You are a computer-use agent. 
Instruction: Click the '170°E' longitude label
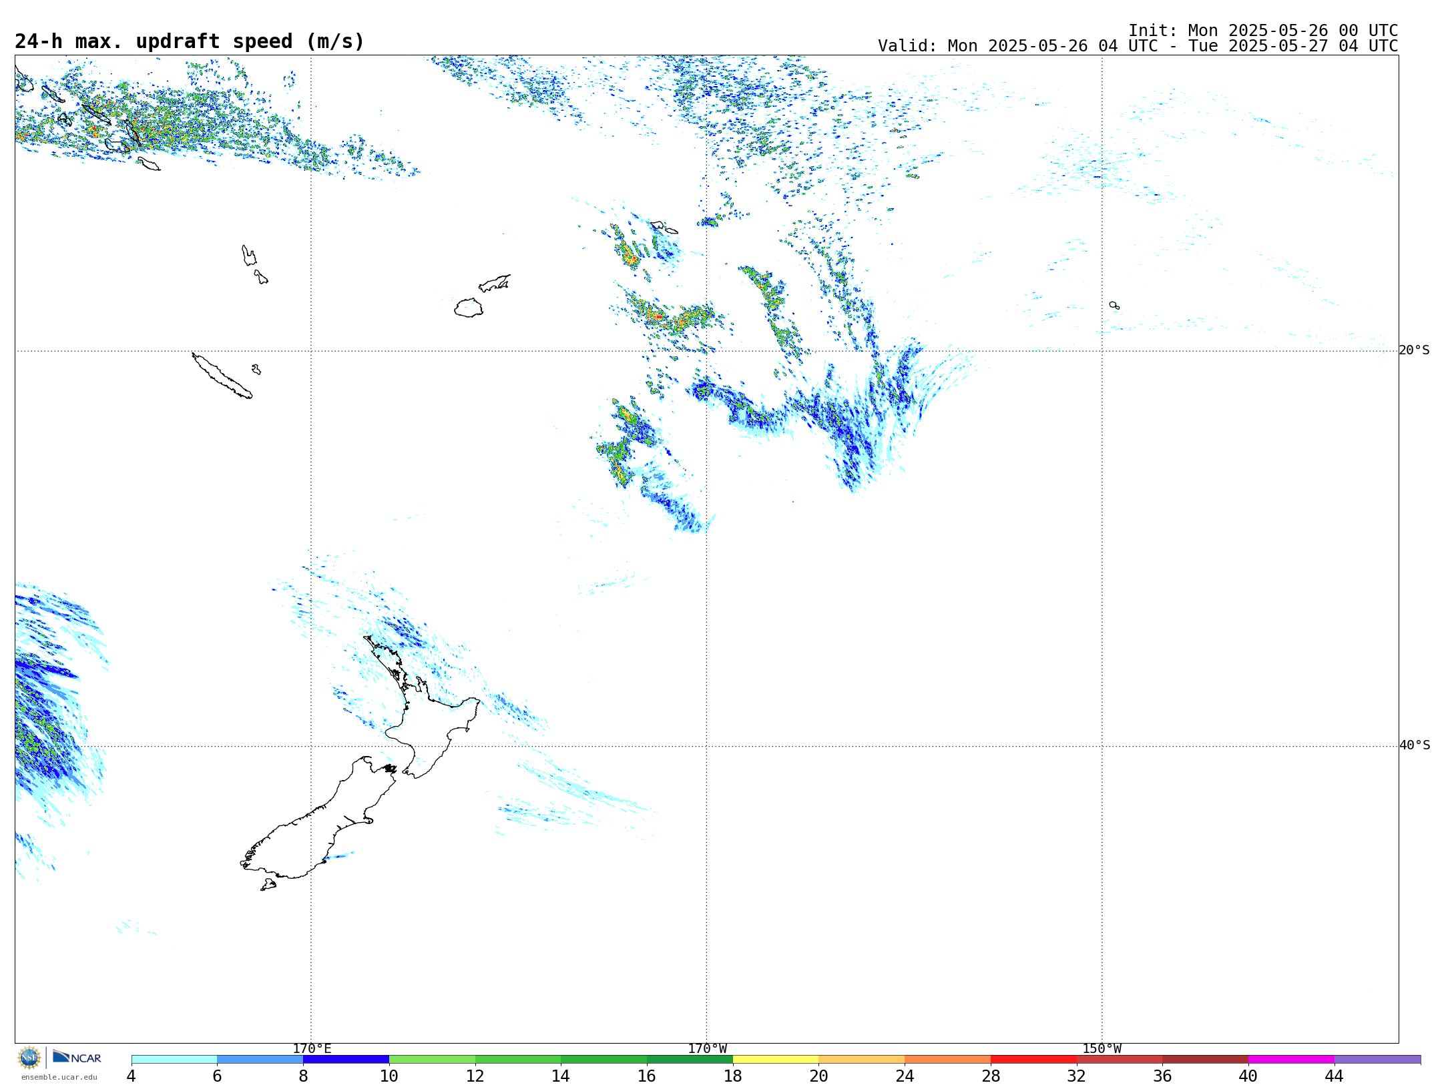coord(312,1048)
